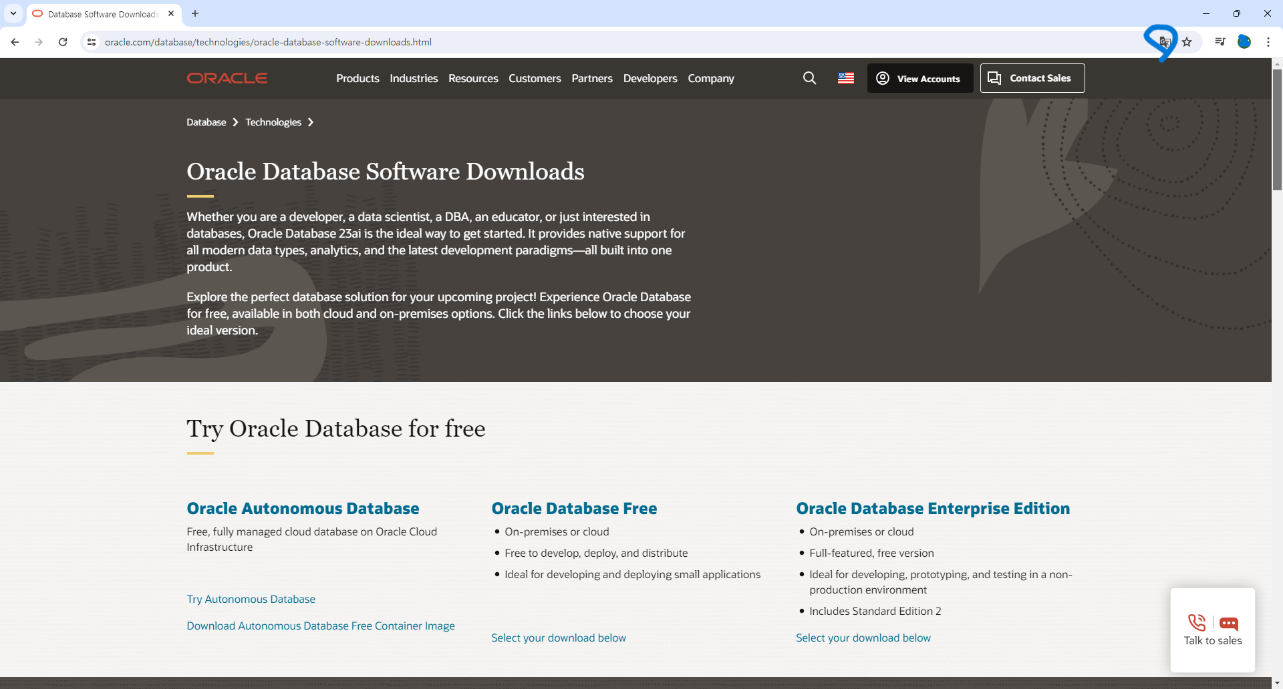
Task: Go to Database breadcrumb link
Action: [206, 122]
